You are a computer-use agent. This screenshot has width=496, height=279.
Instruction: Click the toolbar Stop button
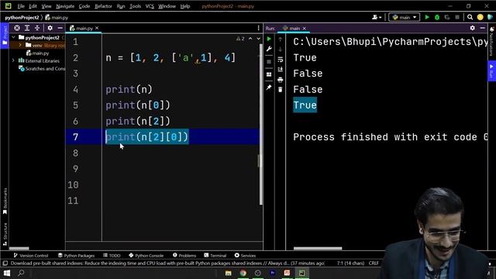point(457,17)
